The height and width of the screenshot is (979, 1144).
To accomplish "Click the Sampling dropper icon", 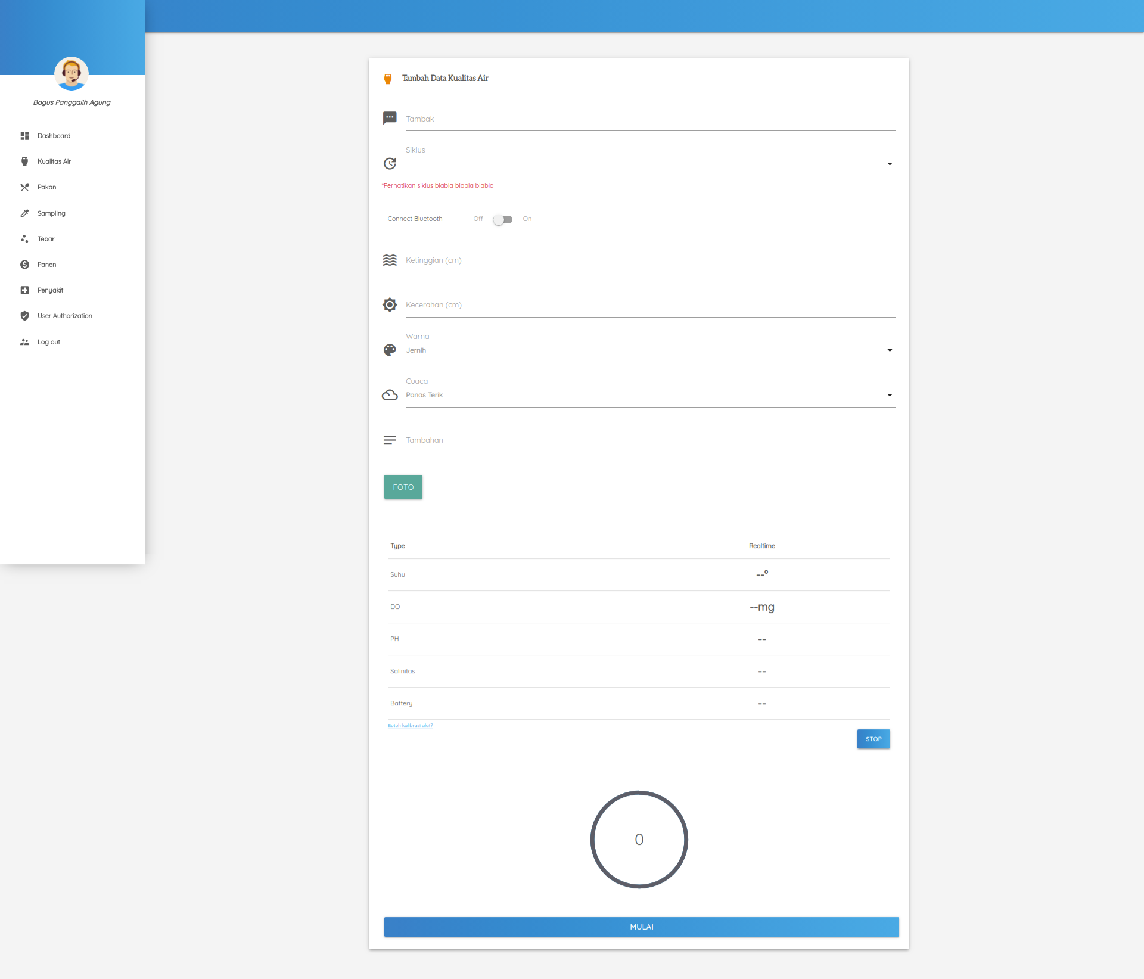I will click(24, 213).
